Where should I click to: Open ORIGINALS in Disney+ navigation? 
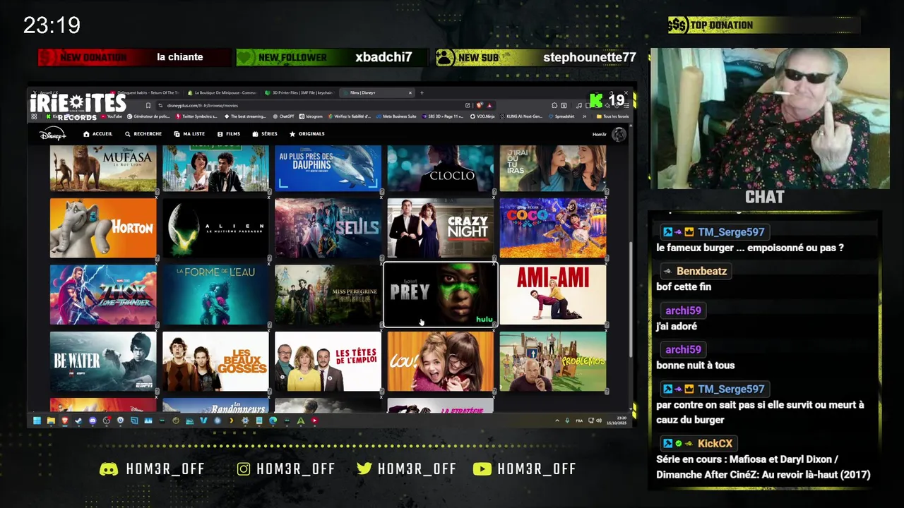[x=307, y=134]
